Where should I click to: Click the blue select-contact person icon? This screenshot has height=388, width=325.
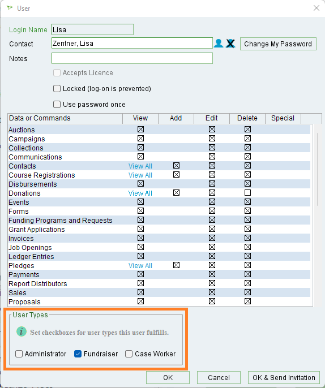click(219, 44)
